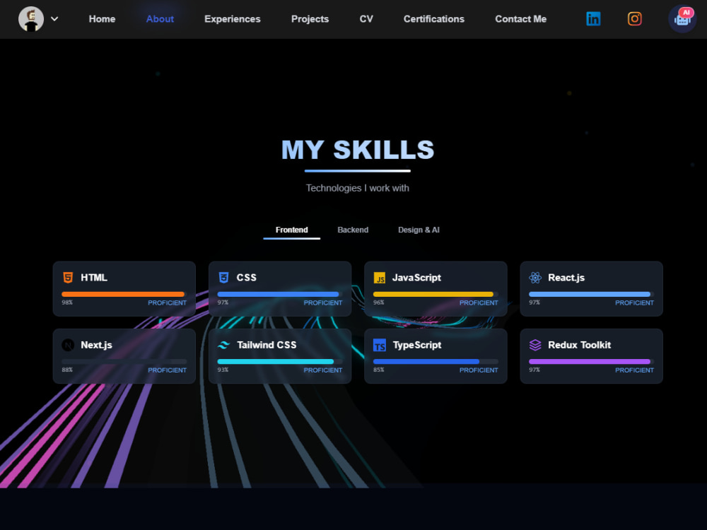Click the Tailwind CSS wave icon
This screenshot has height=530, width=707.
pyautogui.click(x=223, y=346)
